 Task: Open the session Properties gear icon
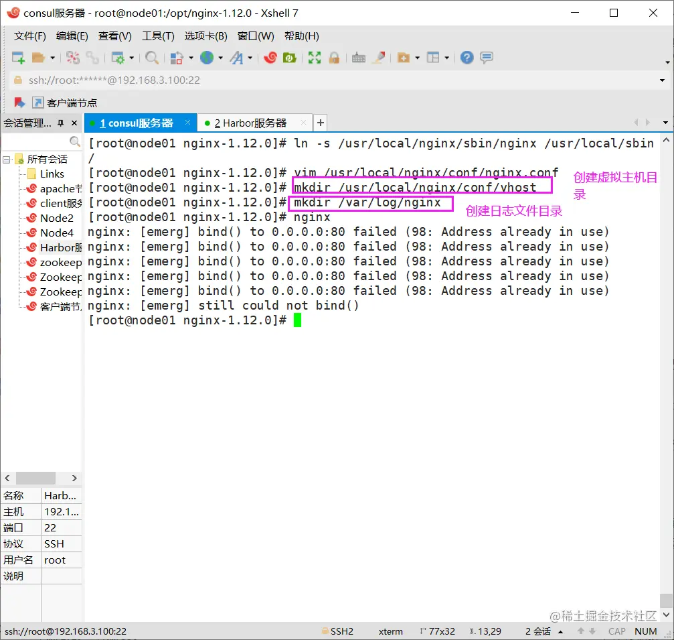click(x=118, y=58)
